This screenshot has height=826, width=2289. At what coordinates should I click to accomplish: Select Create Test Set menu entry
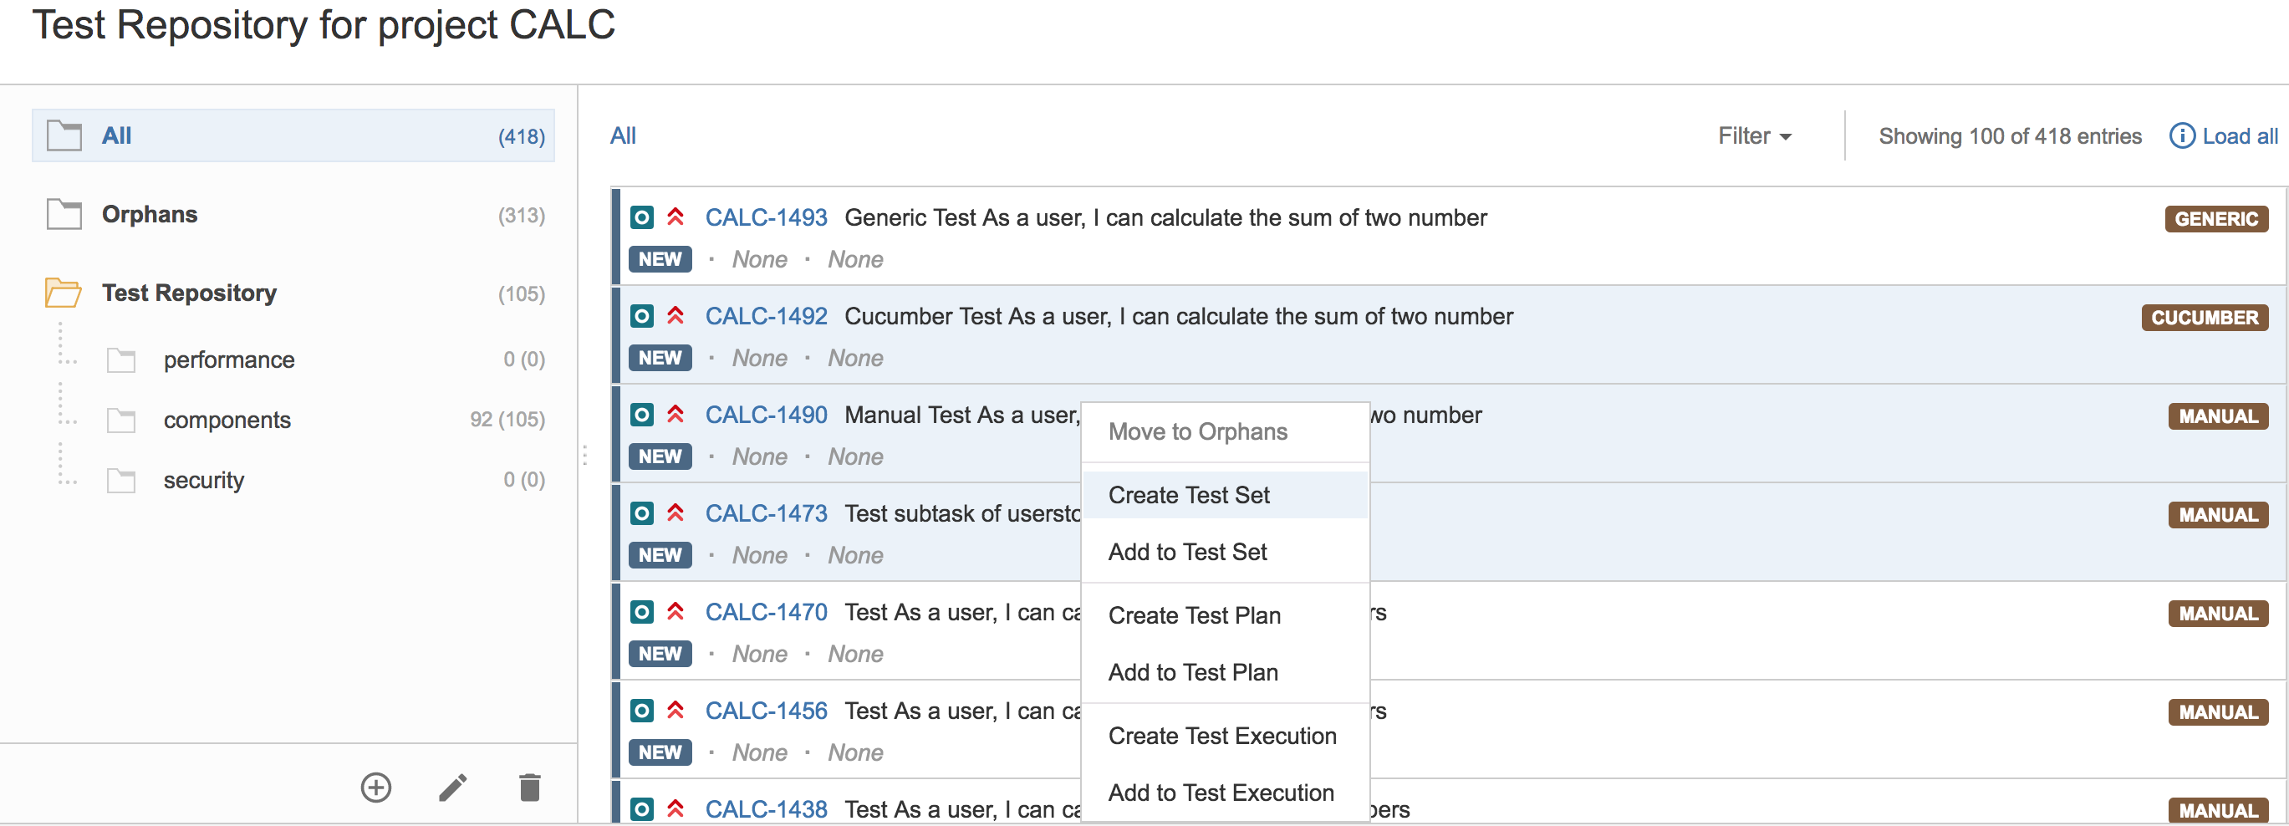tap(1225, 495)
